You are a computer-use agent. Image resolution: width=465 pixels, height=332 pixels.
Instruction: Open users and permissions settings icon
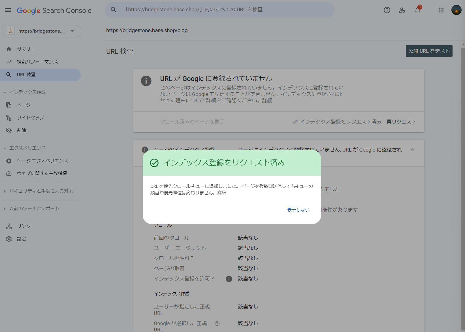pos(402,10)
